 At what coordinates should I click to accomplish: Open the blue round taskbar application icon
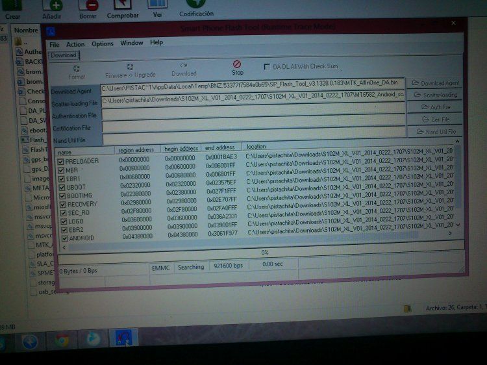(x=93, y=339)
